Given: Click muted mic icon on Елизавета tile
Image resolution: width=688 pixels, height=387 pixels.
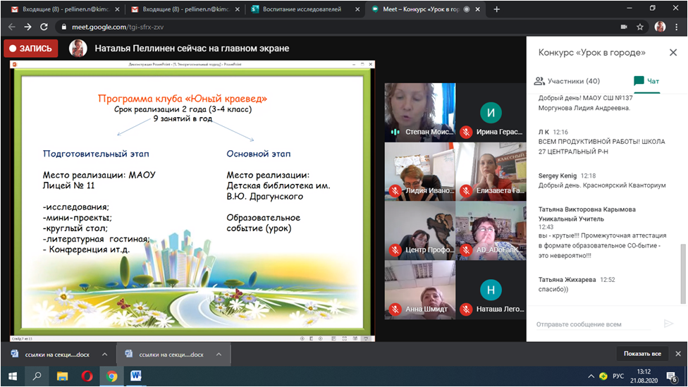Looking at the screenshot, I should (x=466, y=191).
